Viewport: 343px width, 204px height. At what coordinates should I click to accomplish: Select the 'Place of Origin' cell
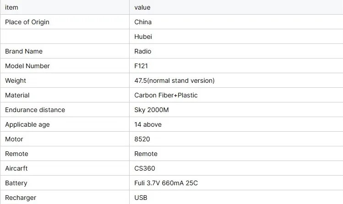pos(27,22)
